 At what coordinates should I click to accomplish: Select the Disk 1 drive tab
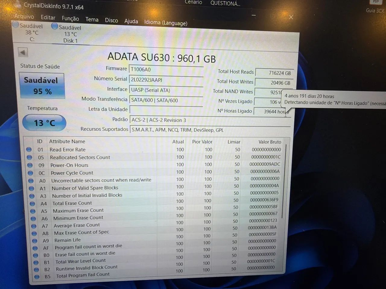70,34
